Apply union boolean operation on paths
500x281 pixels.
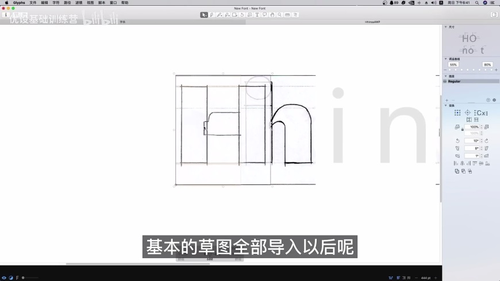pos(457,171)
